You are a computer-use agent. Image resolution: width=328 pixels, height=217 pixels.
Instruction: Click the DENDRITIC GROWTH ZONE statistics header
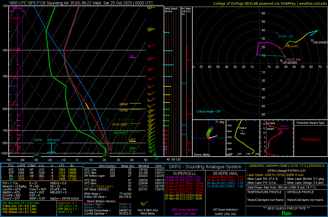tap(287, 166)
